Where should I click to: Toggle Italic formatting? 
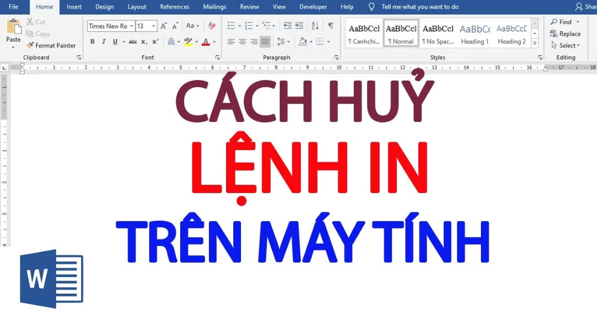103,42
